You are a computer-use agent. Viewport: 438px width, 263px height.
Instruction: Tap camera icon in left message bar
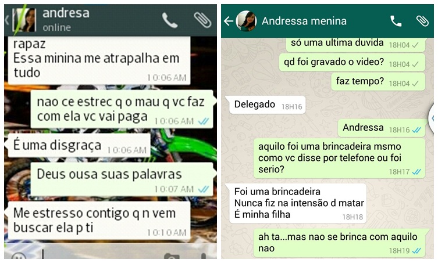(172, 256)
